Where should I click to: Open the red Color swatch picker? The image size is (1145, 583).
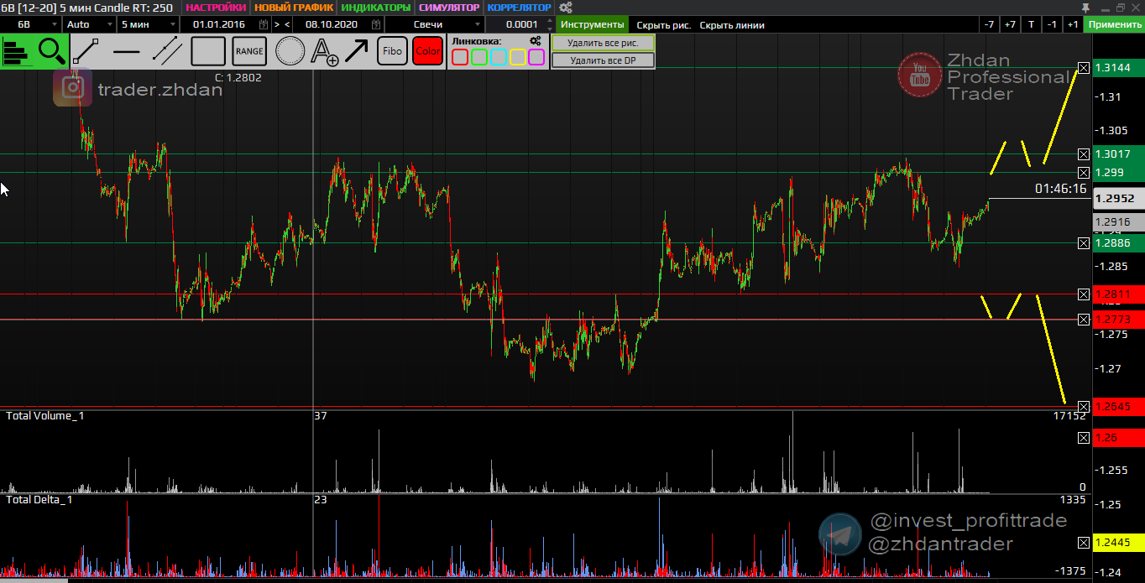[x=427, y=51]
